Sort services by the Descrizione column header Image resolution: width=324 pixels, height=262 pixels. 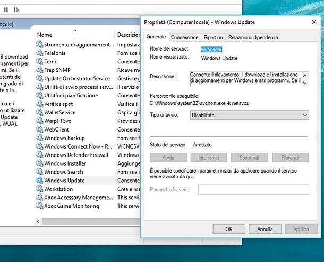pyautogui.click(x=129, y=35)
